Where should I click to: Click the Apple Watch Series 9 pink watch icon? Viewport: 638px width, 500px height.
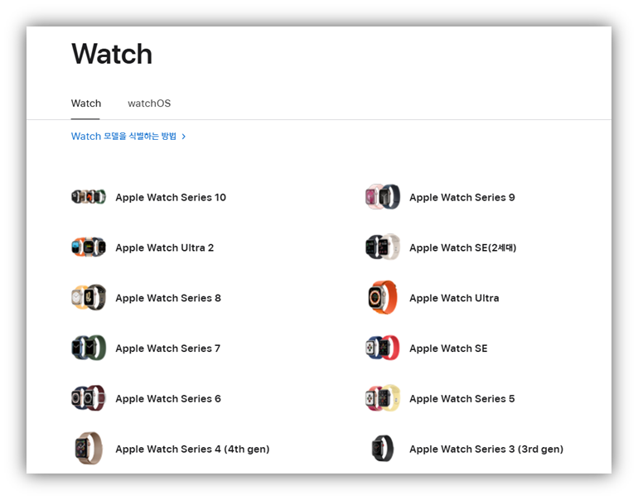[x=383, y=197]
